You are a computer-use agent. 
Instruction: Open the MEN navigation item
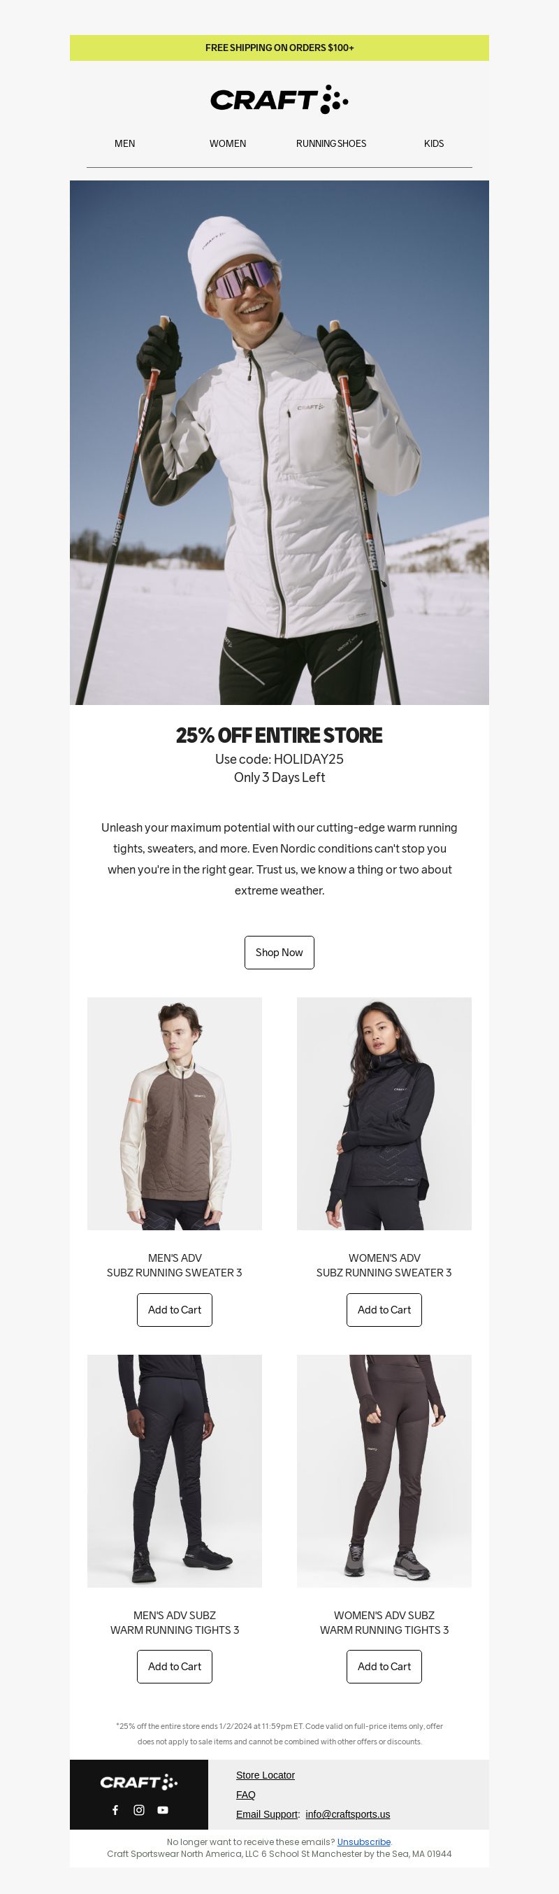[125, 143]
